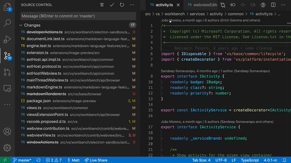Open views.ts change
Screen dimensions: 291x163
pos(78,108)
